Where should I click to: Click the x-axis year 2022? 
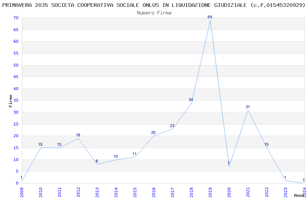tap(267, 192)
